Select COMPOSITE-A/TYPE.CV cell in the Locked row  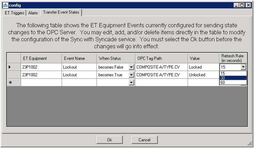click(x=162, y=67)
